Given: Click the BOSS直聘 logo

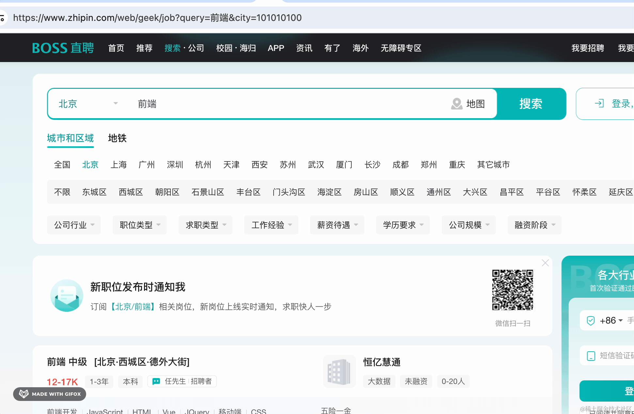Looking at the screenshot, I should [63, 48].
